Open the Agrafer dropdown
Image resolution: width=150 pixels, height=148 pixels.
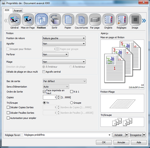click(64, 44)
